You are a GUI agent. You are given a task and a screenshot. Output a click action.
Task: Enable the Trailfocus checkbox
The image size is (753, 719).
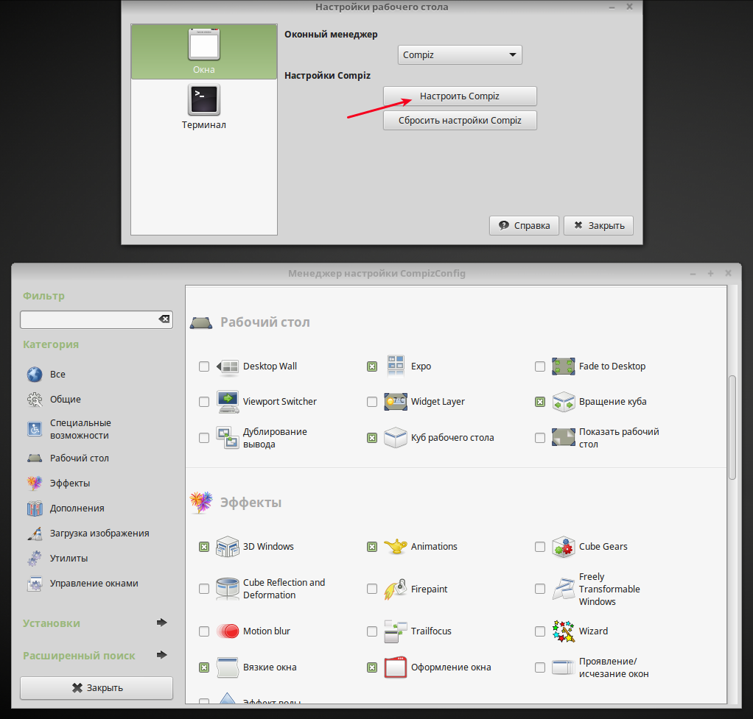pos(372,631)
